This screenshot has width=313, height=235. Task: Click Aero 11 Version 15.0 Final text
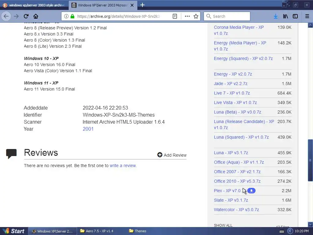pyautogui.click(x=49, y=89)
